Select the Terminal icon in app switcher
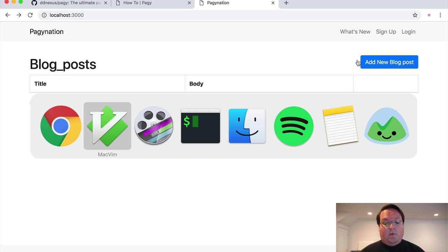448x252 pixels. pos(201,126)
